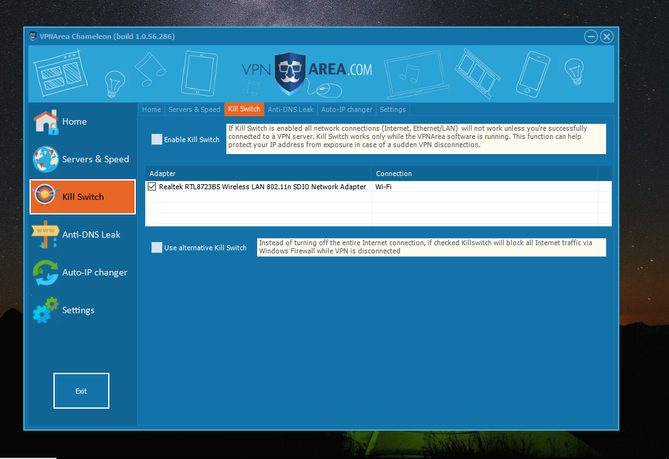Click the VPNArea Chameleon window title text
Image resolution: width=669 pixels, height=459 pixels.
pos(107,36)
